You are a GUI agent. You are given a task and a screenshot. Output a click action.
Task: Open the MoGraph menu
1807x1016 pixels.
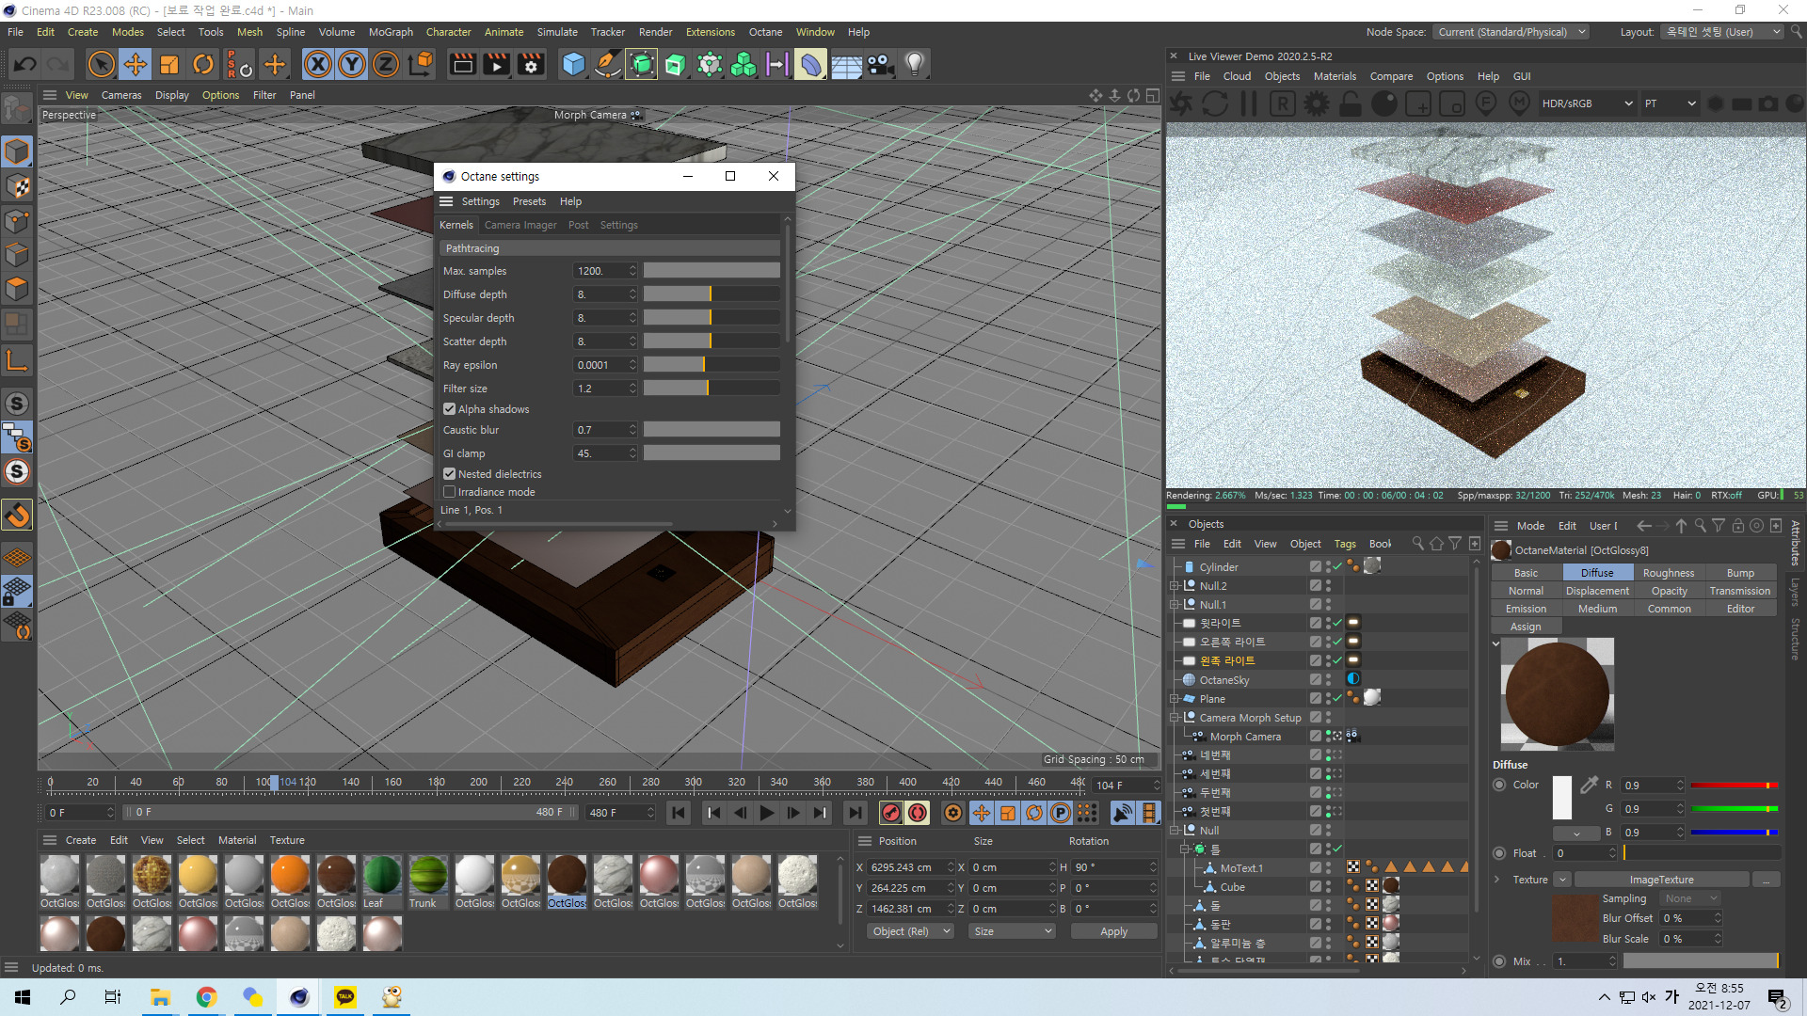391,32
